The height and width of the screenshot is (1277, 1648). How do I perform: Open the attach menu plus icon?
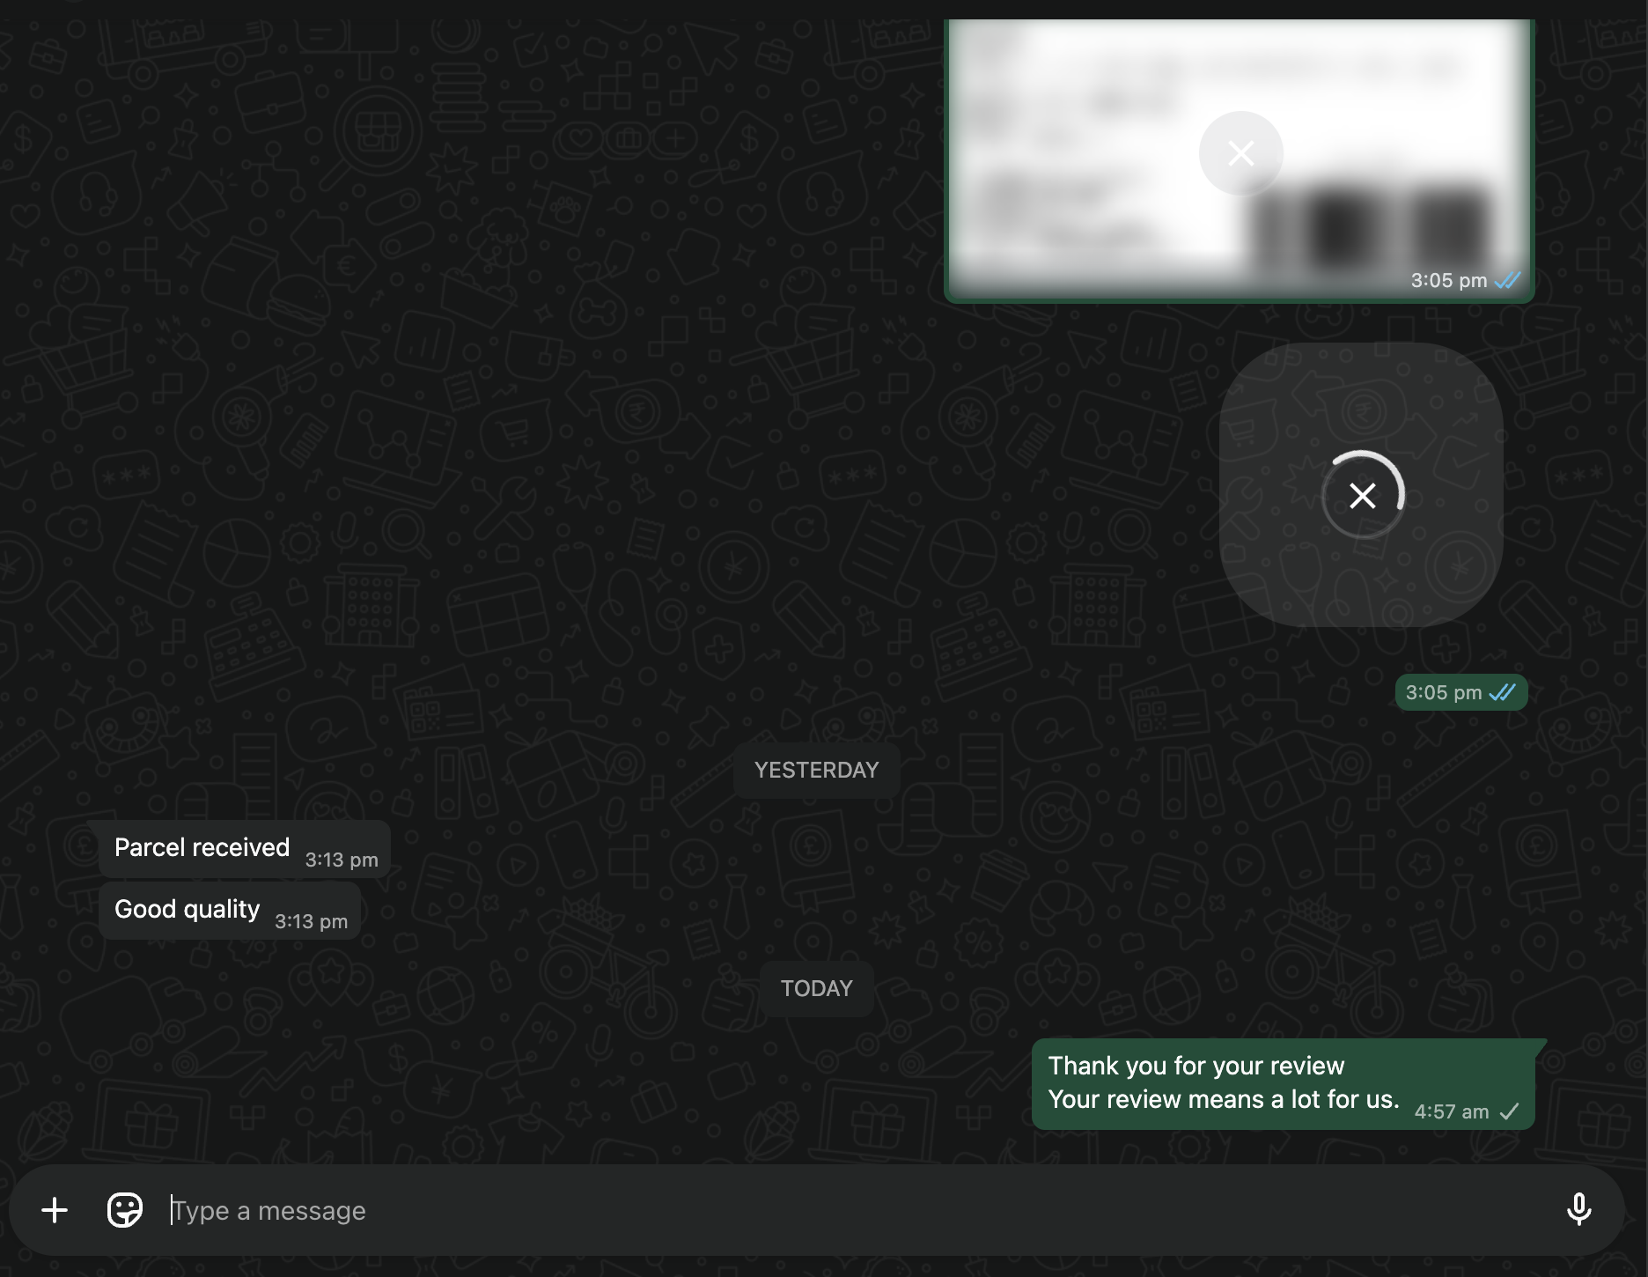click(55, 1210)
